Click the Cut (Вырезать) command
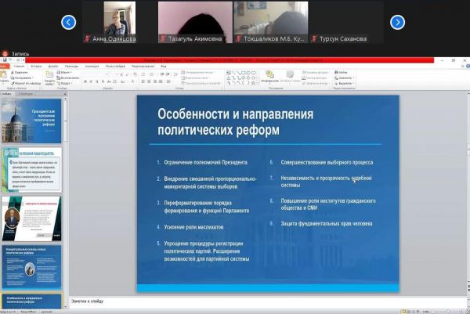The height and width of the screenshot is (314, 470). [23, 74]
